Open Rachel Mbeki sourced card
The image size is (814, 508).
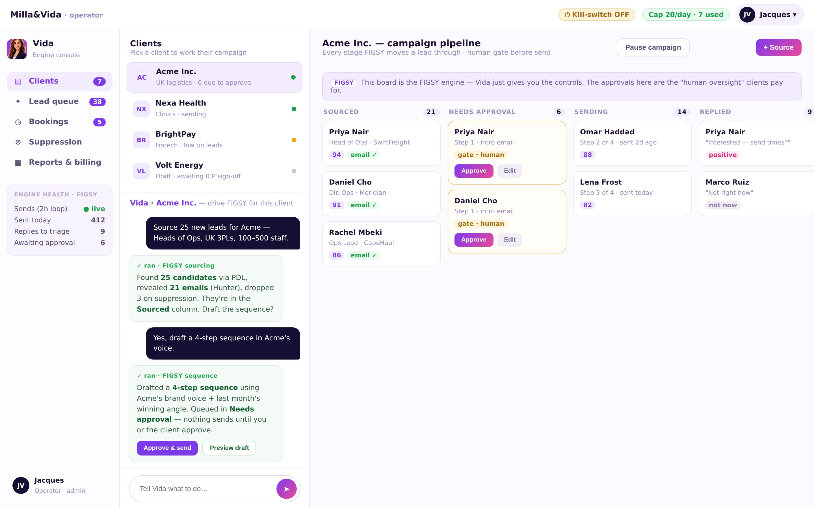coord(382,244)
